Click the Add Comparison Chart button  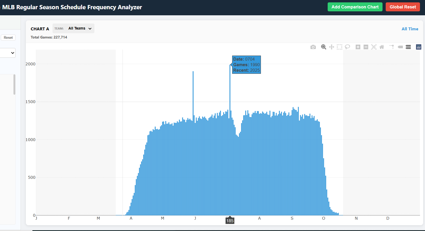pos(355,7)
